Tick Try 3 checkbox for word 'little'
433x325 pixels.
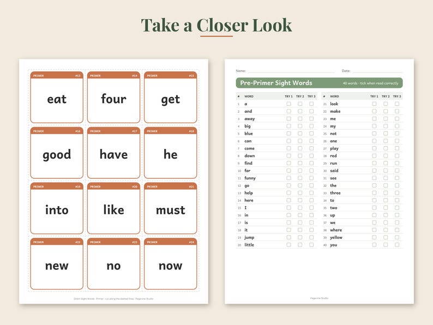click(311, 245)
